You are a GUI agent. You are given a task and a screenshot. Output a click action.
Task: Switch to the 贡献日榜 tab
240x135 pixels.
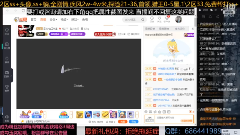[150, 28]
